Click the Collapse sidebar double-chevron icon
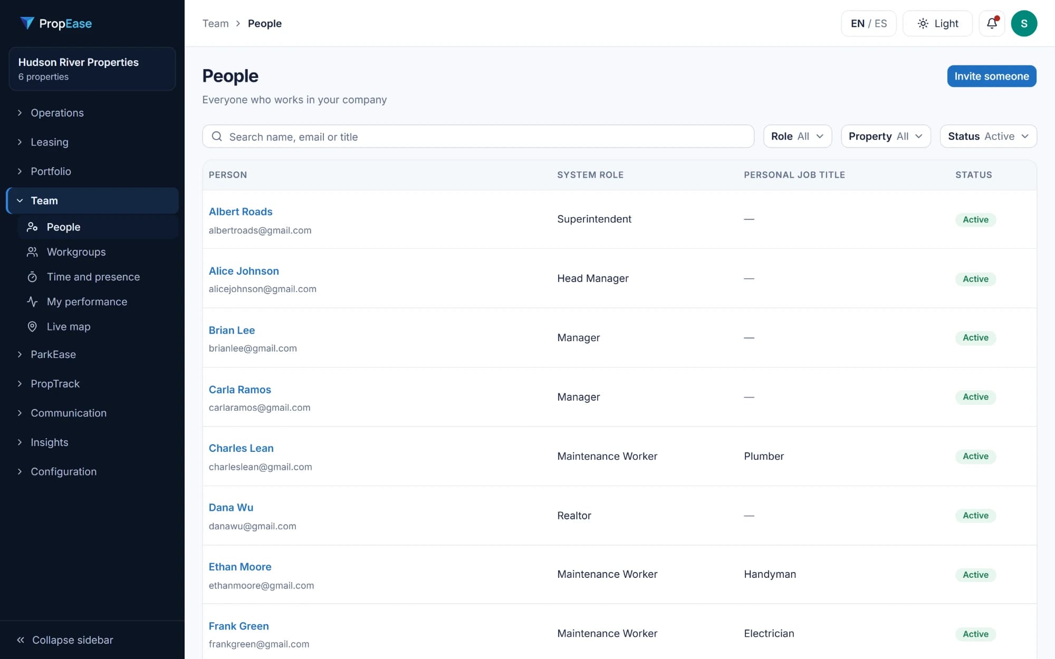1055x659 pixels. pyautogui.click(x=21, y=640)
